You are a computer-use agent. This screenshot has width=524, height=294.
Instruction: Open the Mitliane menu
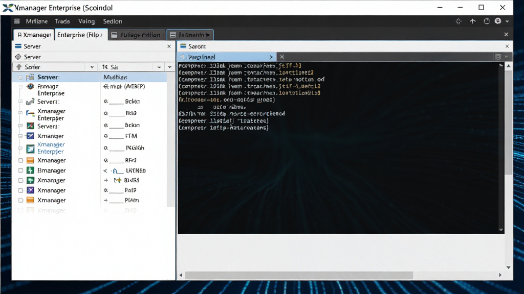point(37,21)
